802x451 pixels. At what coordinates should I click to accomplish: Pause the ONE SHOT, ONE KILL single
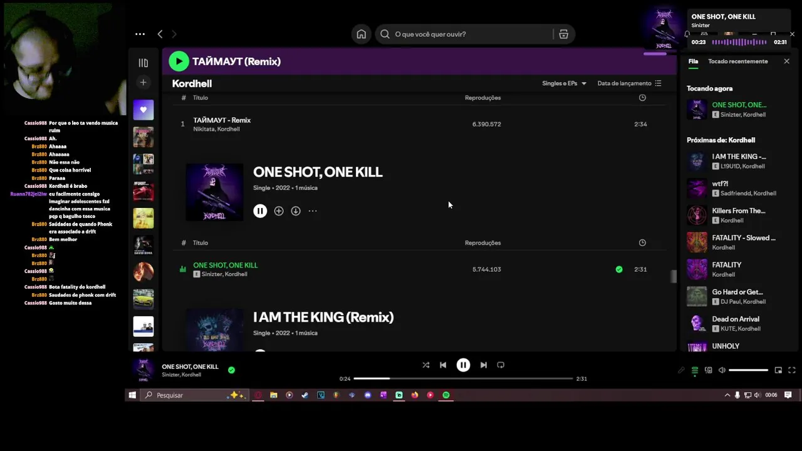[x=260, y=211]
